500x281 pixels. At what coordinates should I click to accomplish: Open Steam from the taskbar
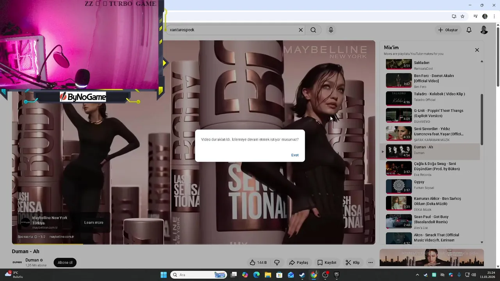click(x=302, y=275)
